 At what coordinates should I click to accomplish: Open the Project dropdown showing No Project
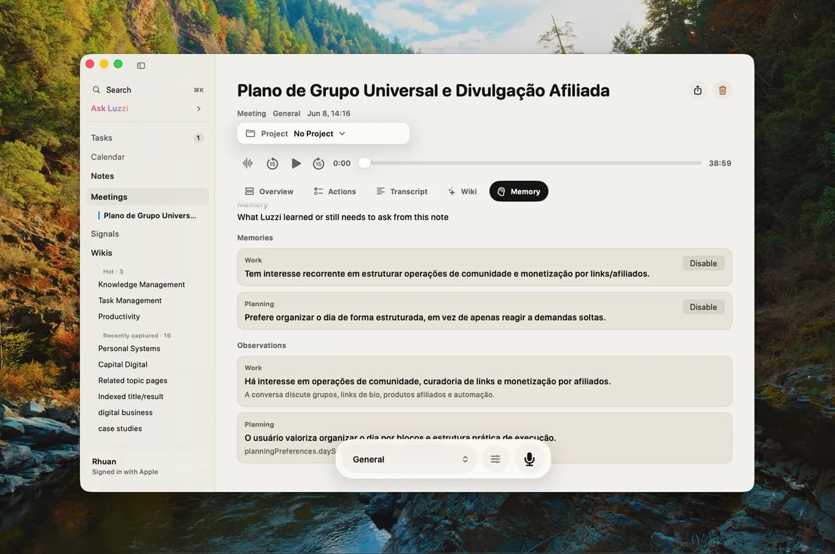[x=323, y=134]
